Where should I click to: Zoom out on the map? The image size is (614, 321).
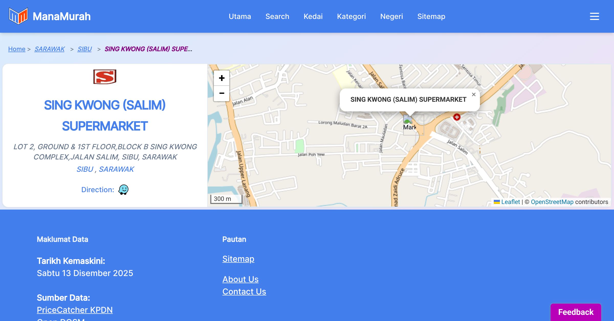pos(222,93)
